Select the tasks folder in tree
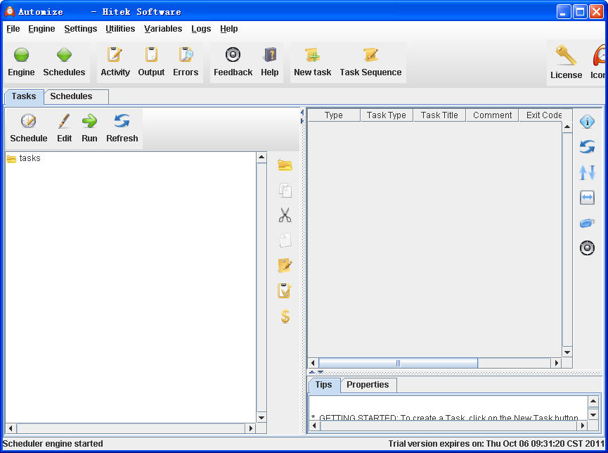The width and height of the screenshot is (608, 453). (x=30, y=158)
